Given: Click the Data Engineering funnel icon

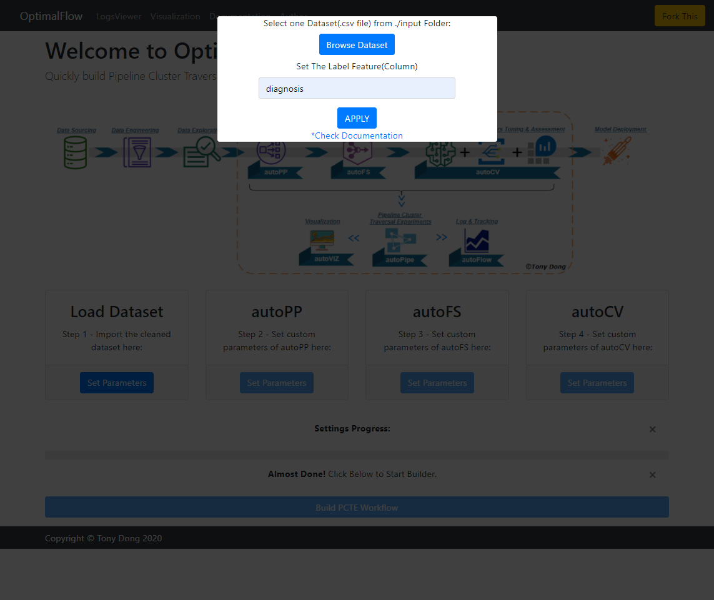Looking at the screenshot, I should (137, 152).
